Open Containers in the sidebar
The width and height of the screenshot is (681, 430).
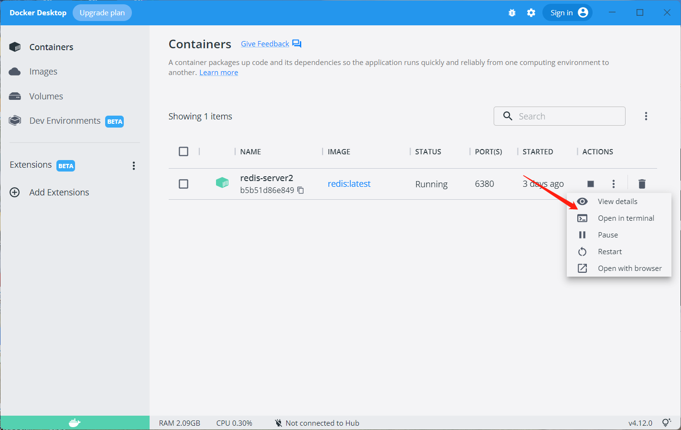pos(51,47)
